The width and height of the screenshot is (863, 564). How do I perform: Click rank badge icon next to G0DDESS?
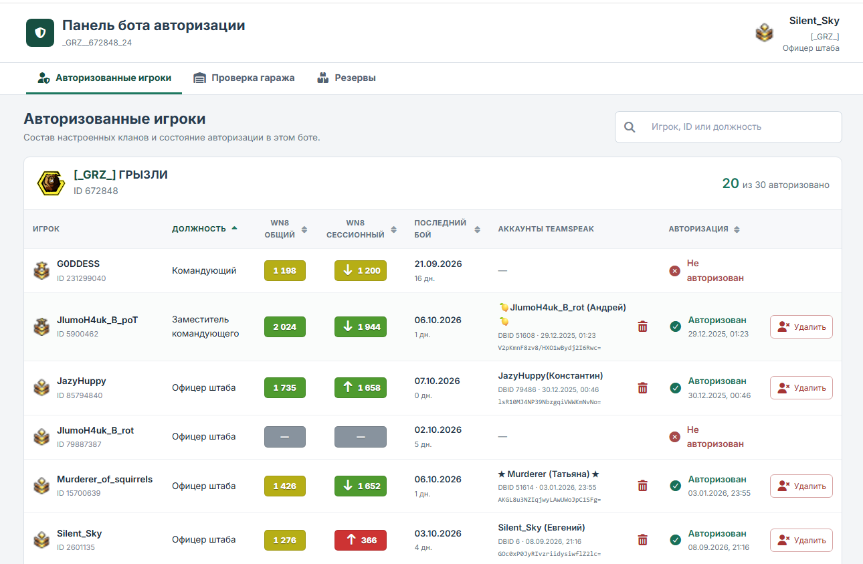(41, 271)
